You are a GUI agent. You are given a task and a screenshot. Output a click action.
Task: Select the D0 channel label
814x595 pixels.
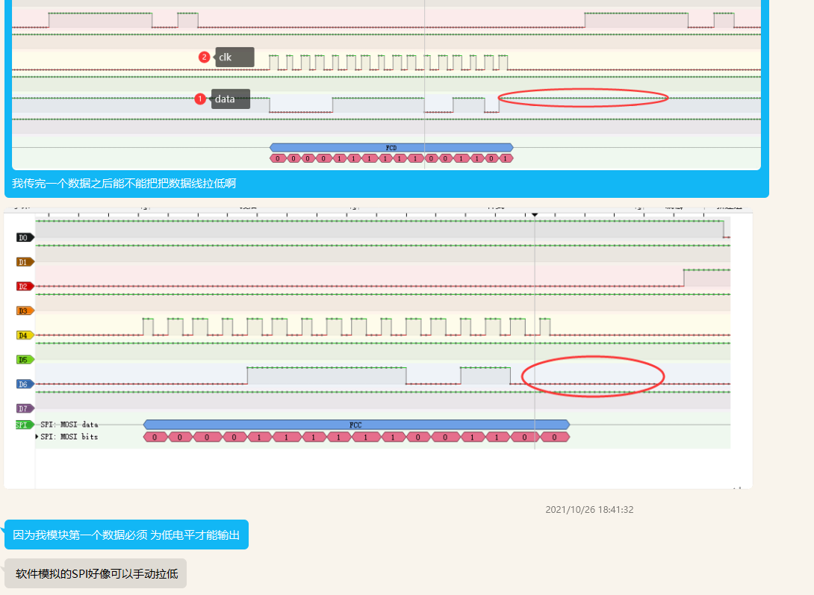pos(24,237)
